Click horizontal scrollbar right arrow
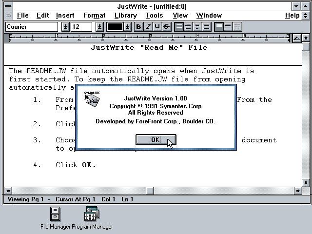 [298, 191]
